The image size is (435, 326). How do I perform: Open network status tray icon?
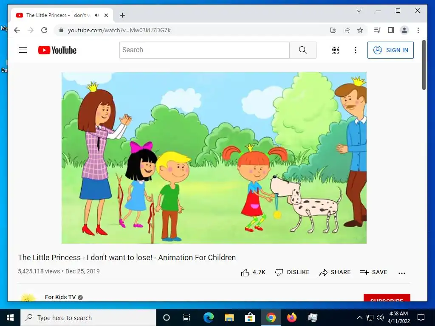coord(370,318)
